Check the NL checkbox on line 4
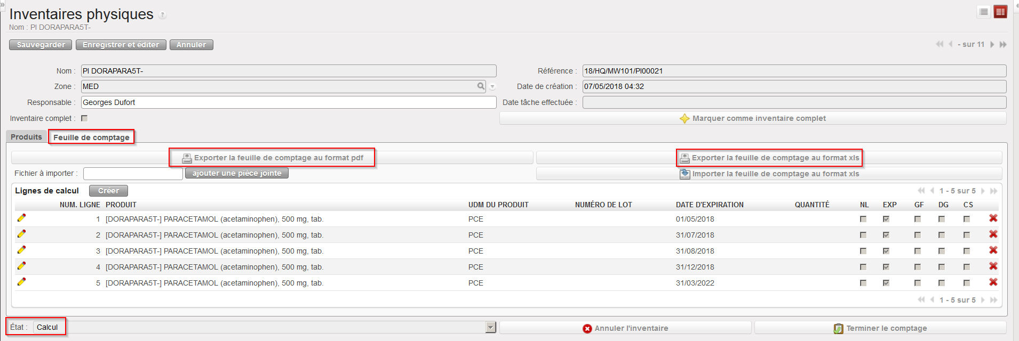This screenshot has width=1019, height=341. 863,267
